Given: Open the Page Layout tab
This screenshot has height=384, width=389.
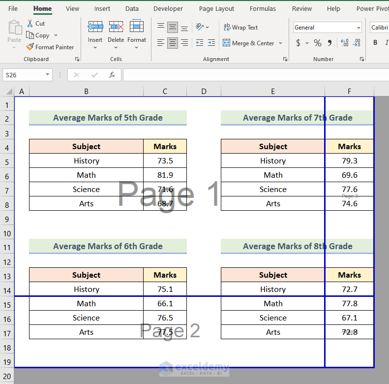Looking at the screenshot, I should (216, 8).
